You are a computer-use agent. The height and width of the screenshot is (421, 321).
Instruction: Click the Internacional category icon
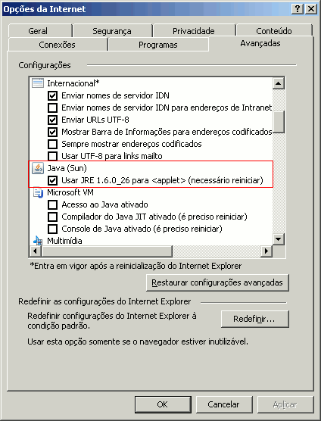(38, 83)
